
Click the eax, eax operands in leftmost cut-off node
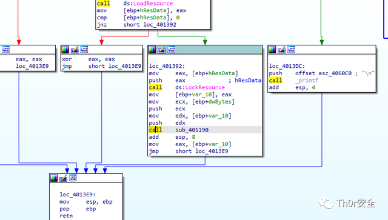[x=28, y=59]
